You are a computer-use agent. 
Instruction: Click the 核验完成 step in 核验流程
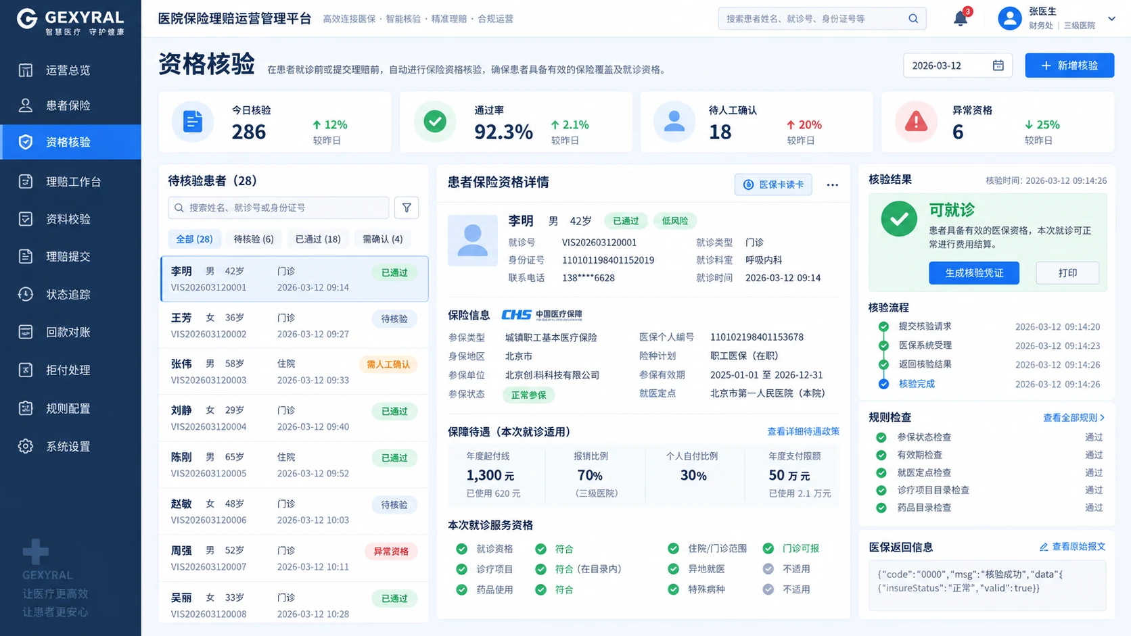[917, 384]
